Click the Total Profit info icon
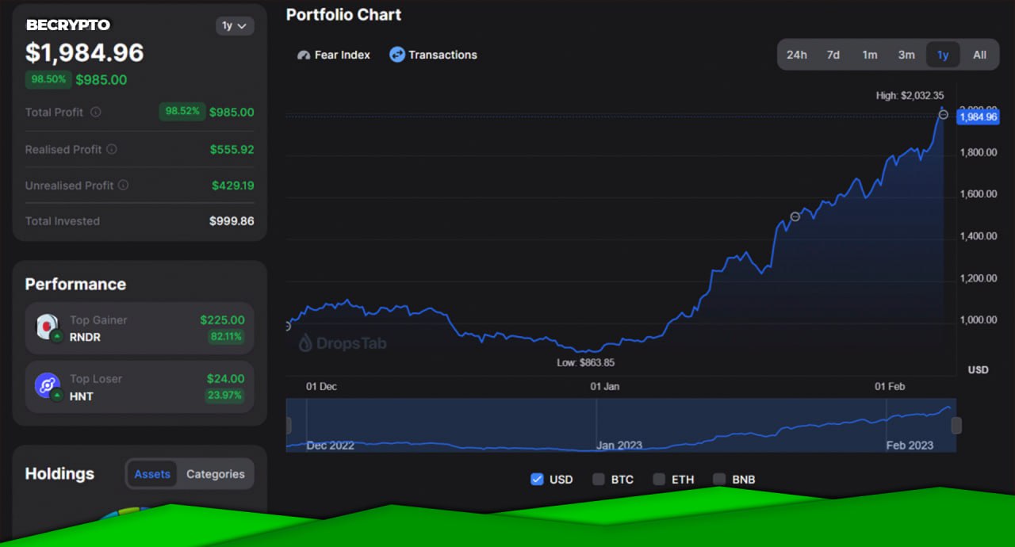 pyautogui.click(x=96, y=112)
